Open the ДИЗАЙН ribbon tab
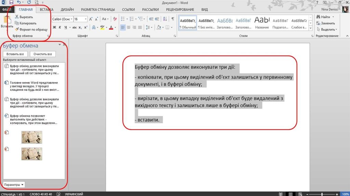This screenshot has width=350, height=196. 67,10
